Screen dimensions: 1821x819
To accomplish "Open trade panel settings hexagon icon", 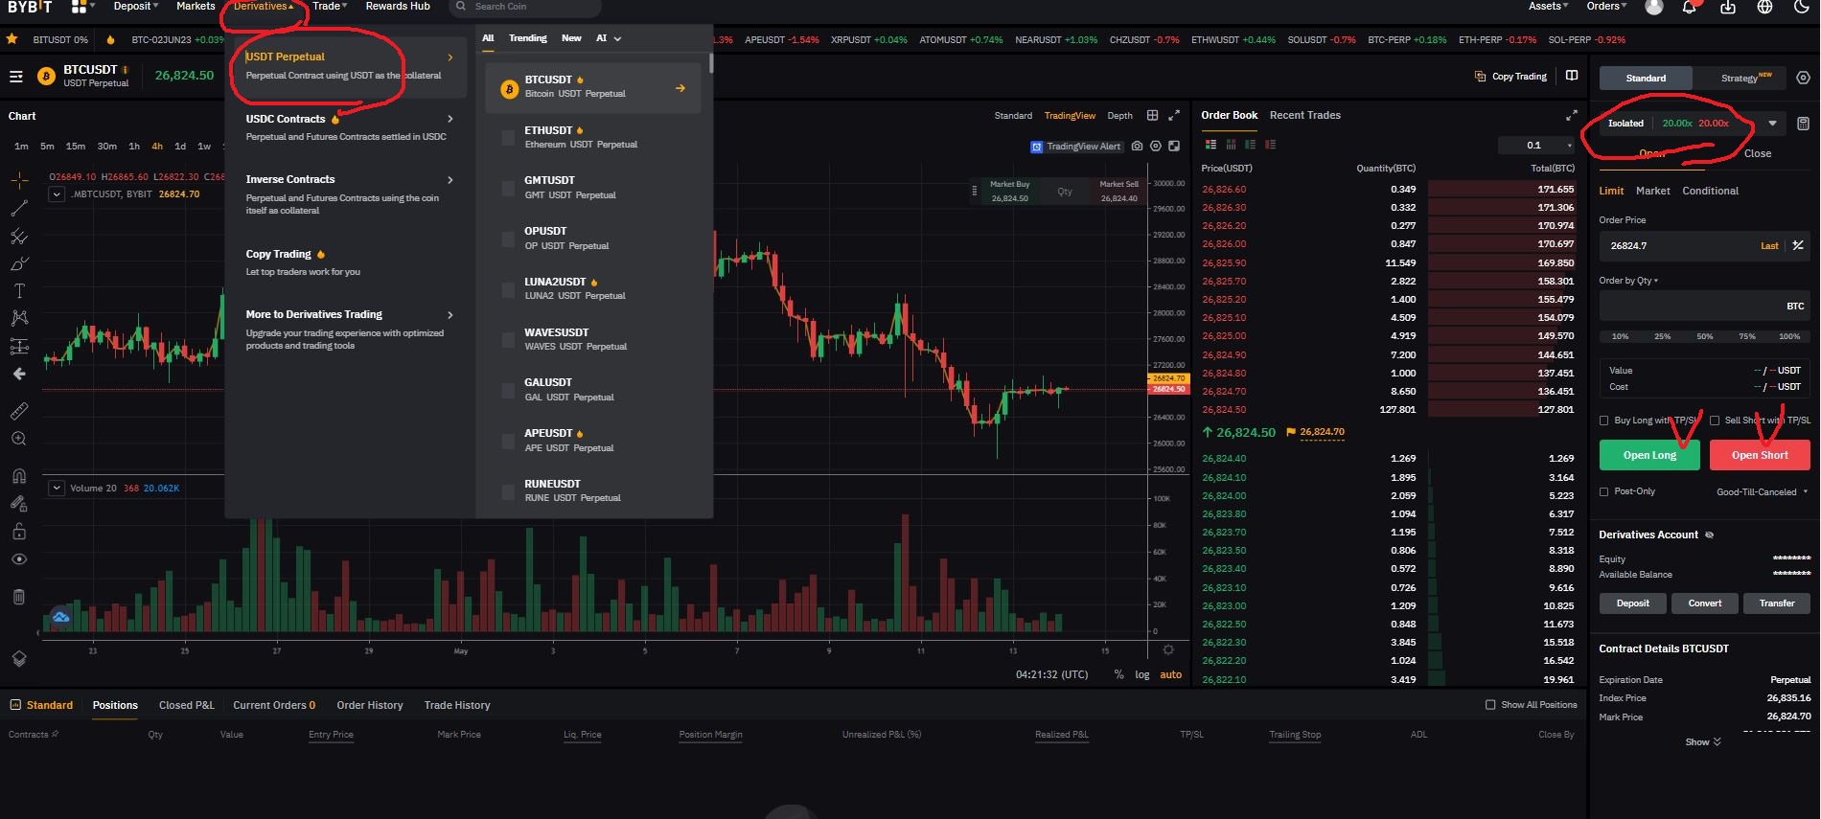I will 1803,79.
